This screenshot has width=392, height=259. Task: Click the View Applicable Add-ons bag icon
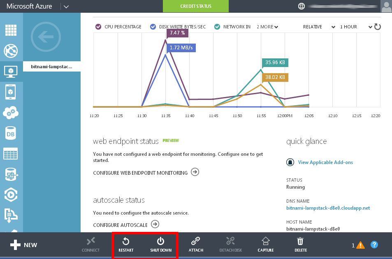(290, 162)
